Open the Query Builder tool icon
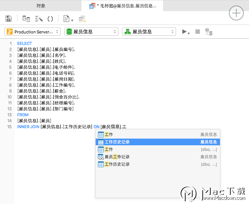249x204 pixels. tap(26, 19)
